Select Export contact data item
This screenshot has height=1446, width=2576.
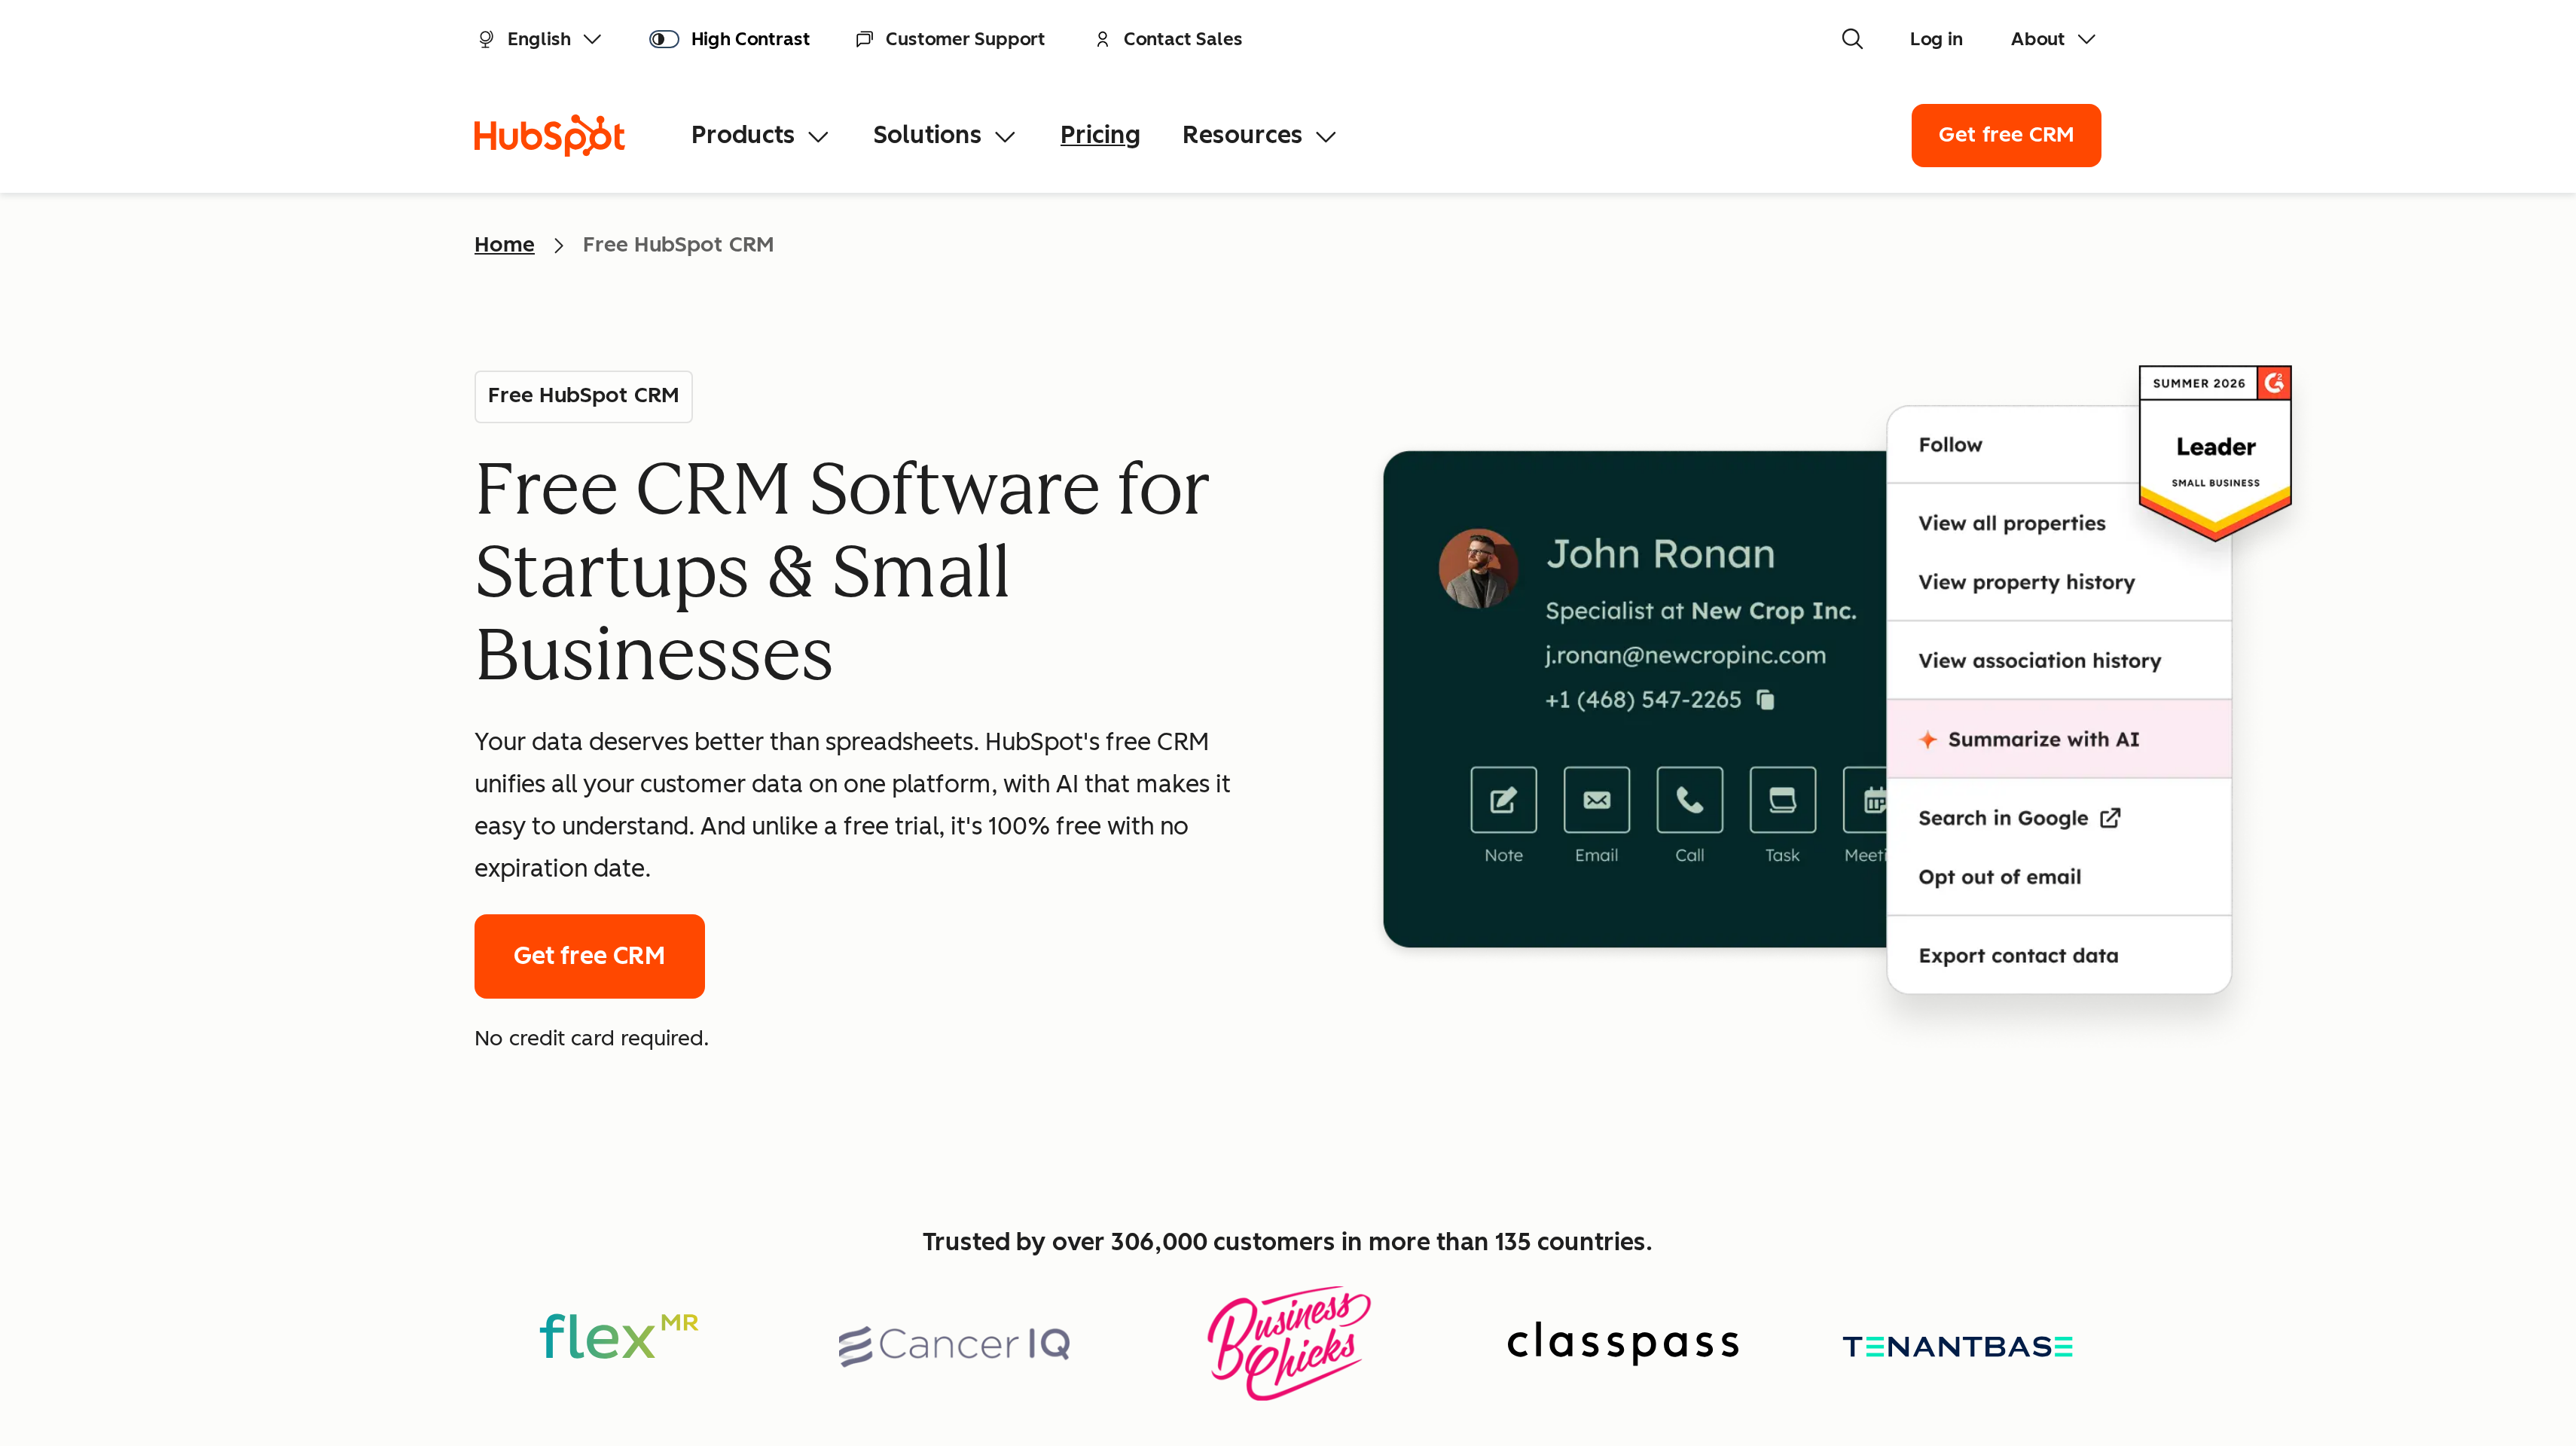click(x=2059, y=955)
